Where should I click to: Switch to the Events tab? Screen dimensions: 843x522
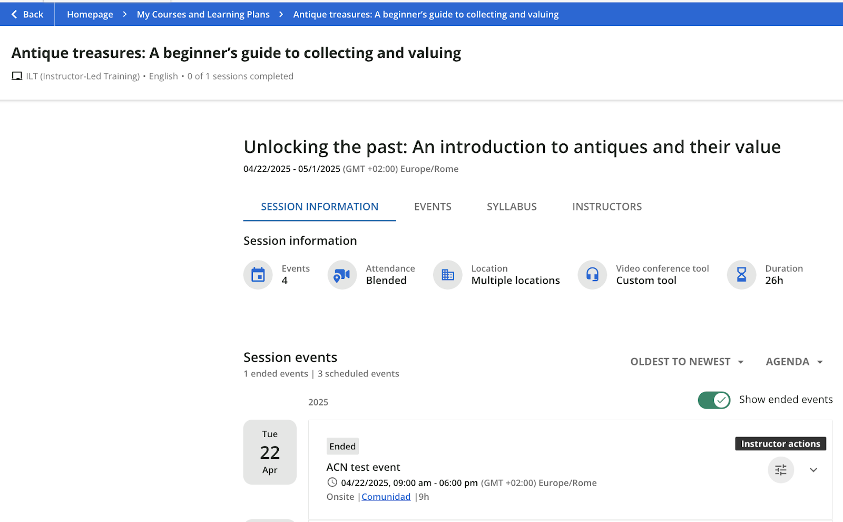point(433,207)
